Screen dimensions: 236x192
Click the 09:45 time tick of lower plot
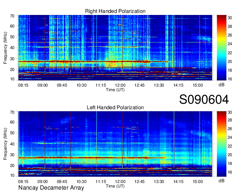click(x=62, y=182)
